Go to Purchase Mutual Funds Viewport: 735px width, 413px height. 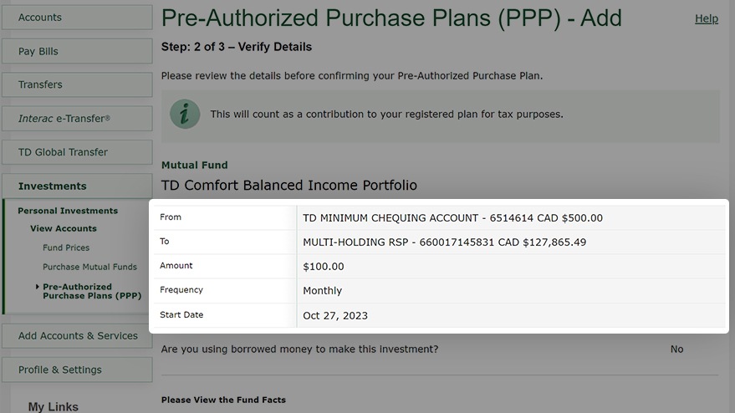point(90,267)
